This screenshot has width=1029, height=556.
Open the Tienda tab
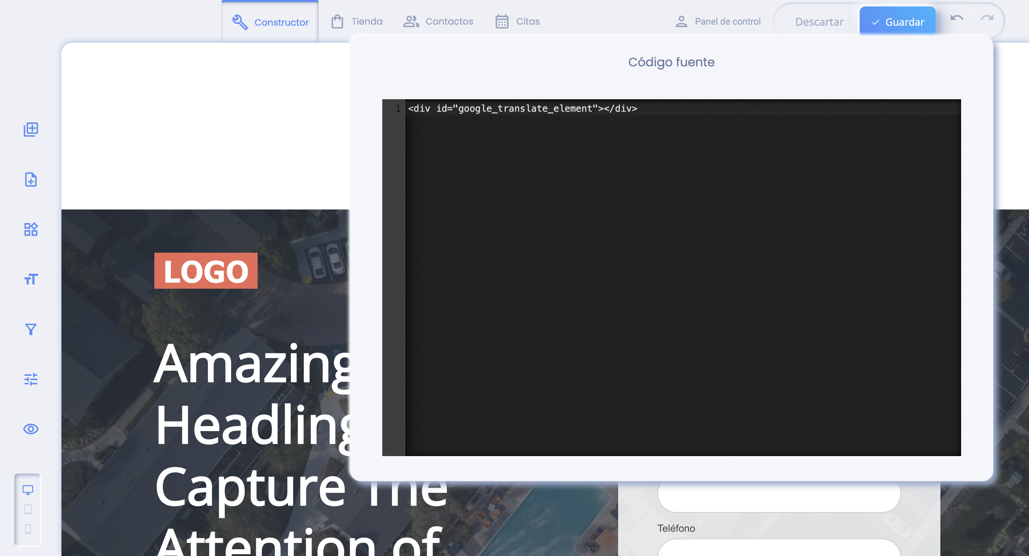click(x=357, y=21)
